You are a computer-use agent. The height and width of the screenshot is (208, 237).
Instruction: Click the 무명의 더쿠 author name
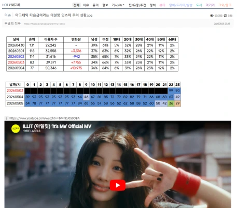pos(12,23)
